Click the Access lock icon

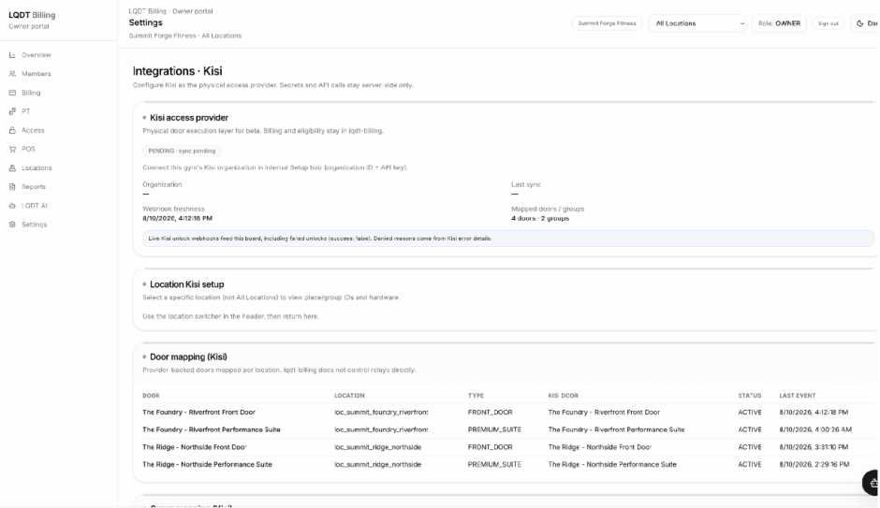click(x=12, y=130)
